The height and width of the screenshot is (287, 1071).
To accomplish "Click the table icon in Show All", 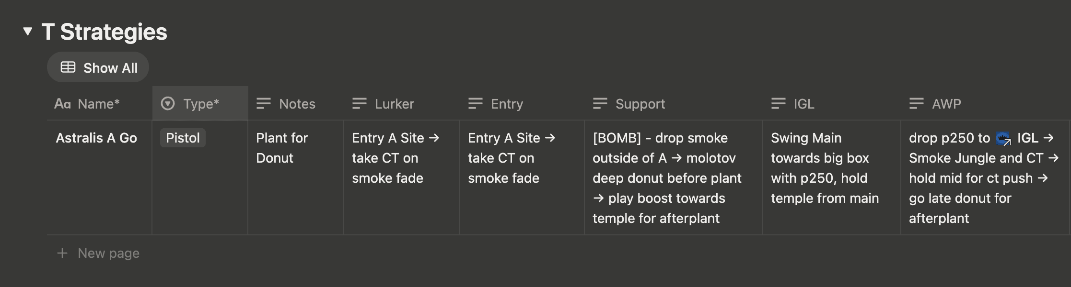I will click(x=68, y=67).
